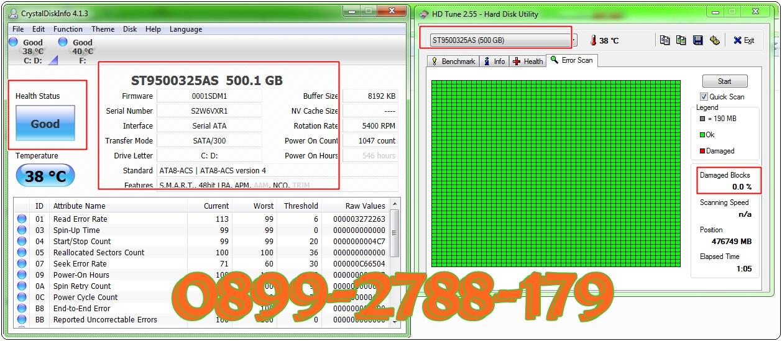Select the Error Scan tab
Image resolution: width=782 pixels, height=341 pixels.
571,60
